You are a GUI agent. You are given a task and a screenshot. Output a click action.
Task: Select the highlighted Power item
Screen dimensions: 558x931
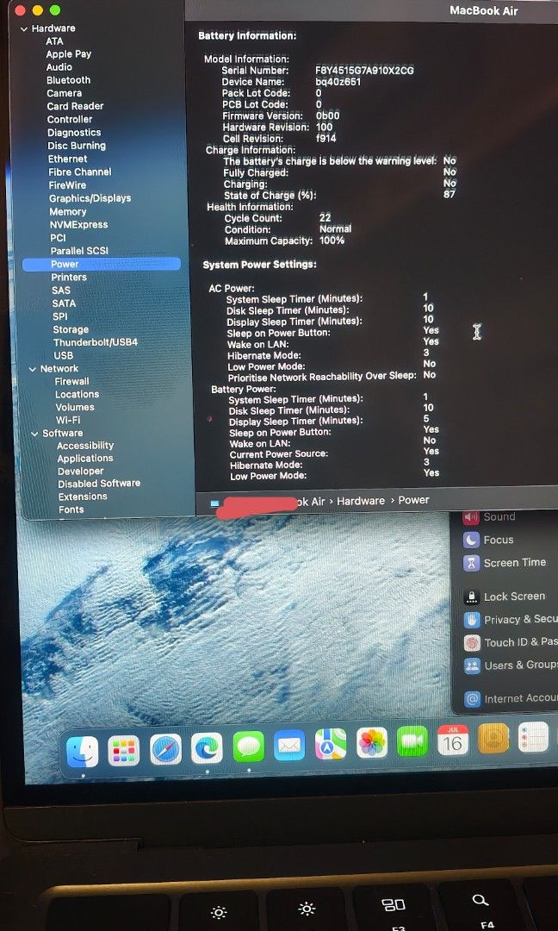[102, 265]
